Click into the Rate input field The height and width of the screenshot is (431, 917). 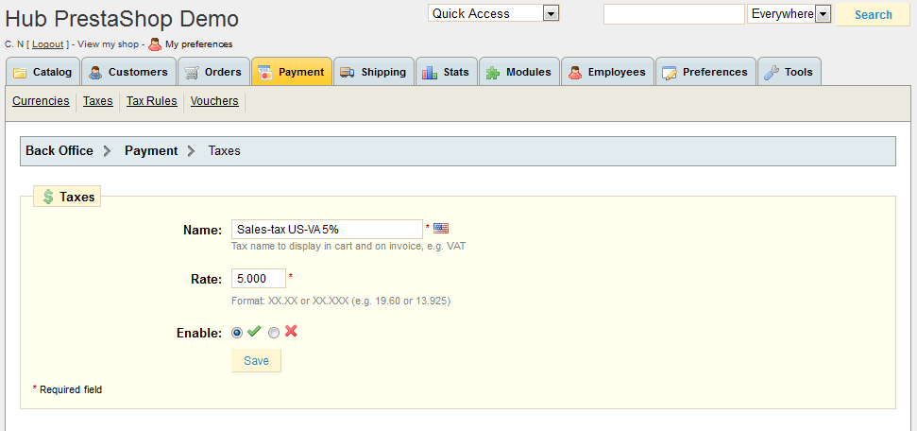pos(258,279)
